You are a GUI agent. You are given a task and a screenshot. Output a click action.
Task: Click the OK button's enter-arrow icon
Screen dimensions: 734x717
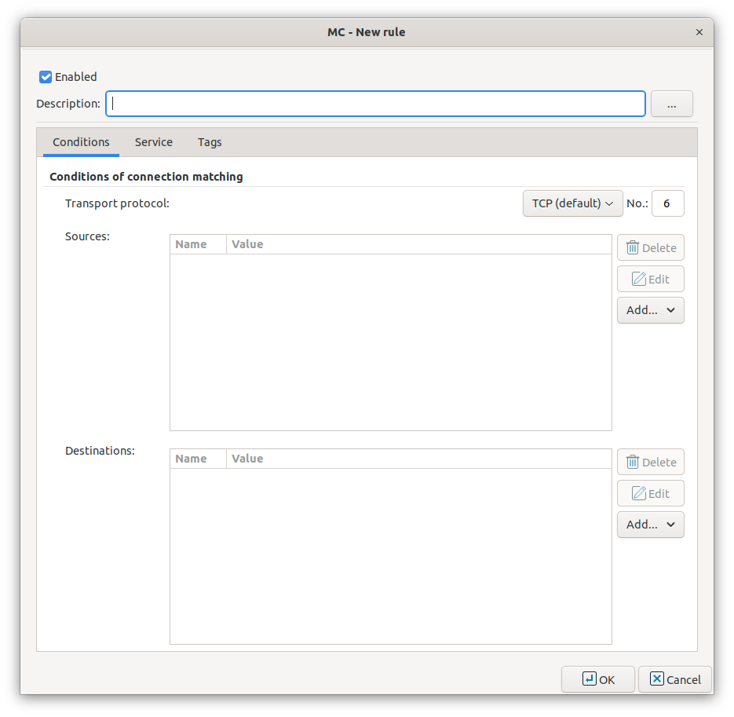589,679
